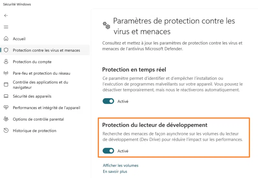Click the account protection person icon
The width and height of the screenshot is (258, 178).
coord(6,62)
